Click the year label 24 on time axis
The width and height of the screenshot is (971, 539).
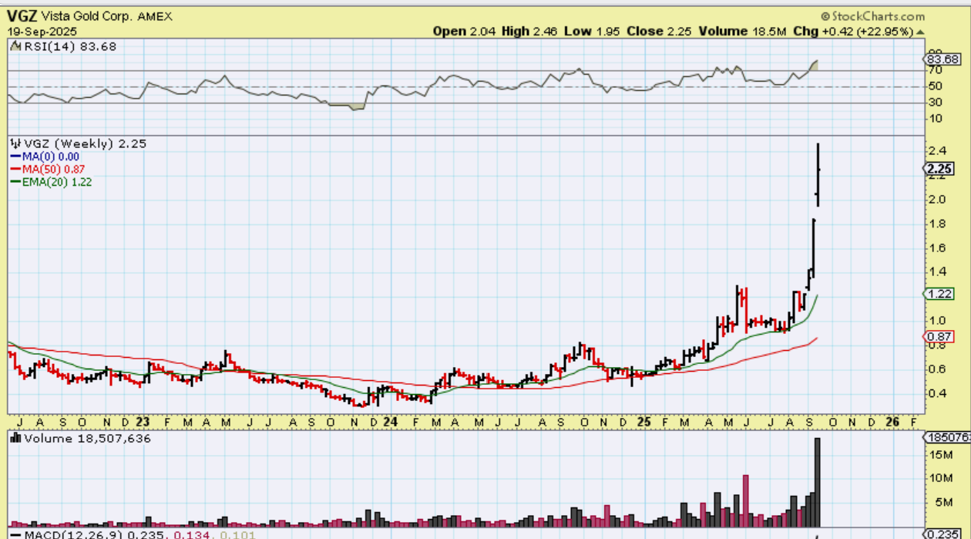point(390,423)
